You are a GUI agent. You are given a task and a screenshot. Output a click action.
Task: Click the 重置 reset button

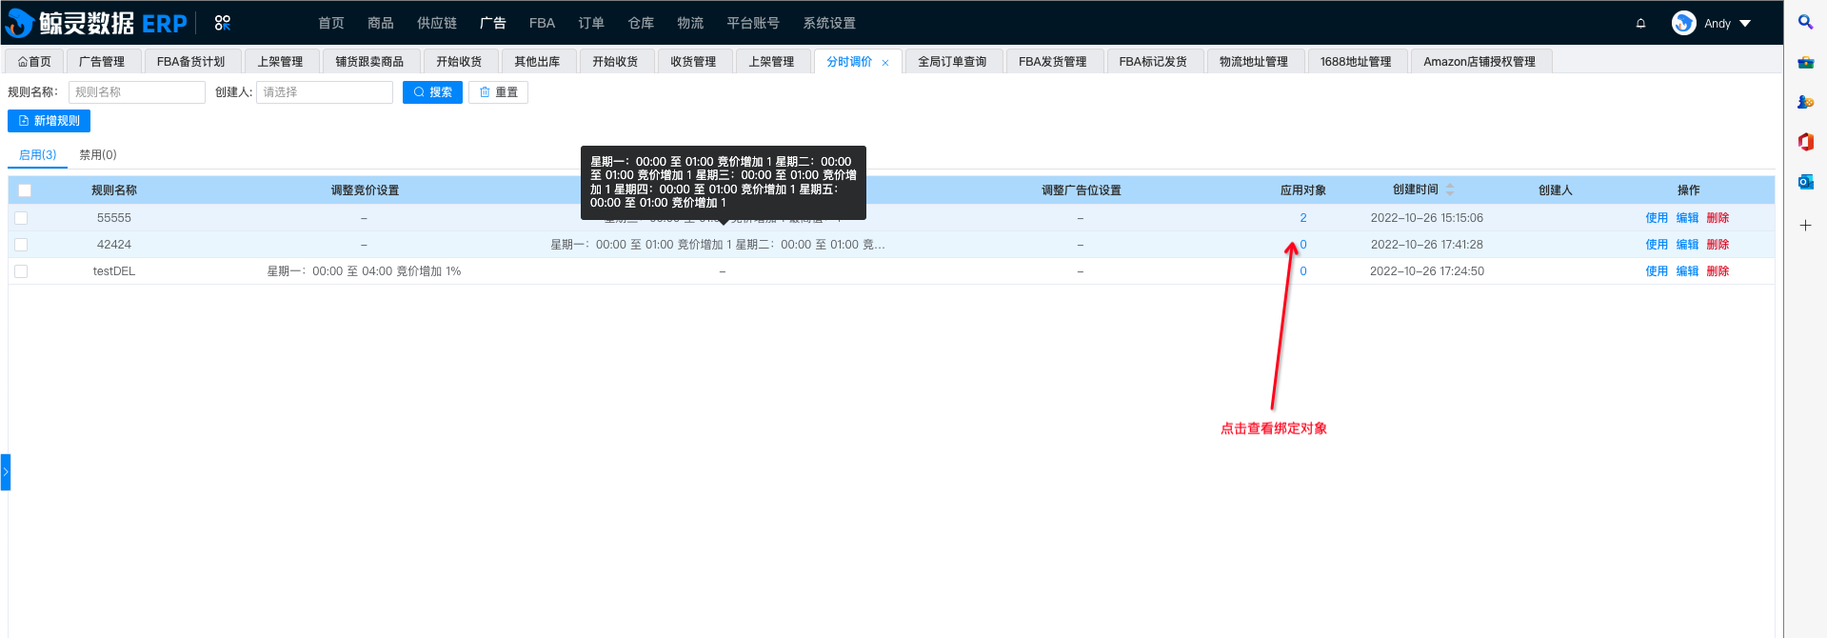498,92
